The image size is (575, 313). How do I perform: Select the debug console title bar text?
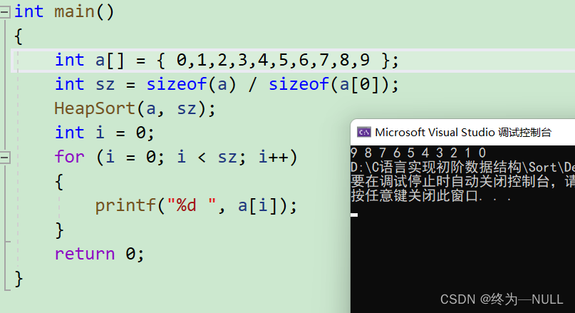pyautogui.click(x=463, y=132)
